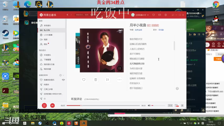Open 发现音乐 in the sidebar

51,26
